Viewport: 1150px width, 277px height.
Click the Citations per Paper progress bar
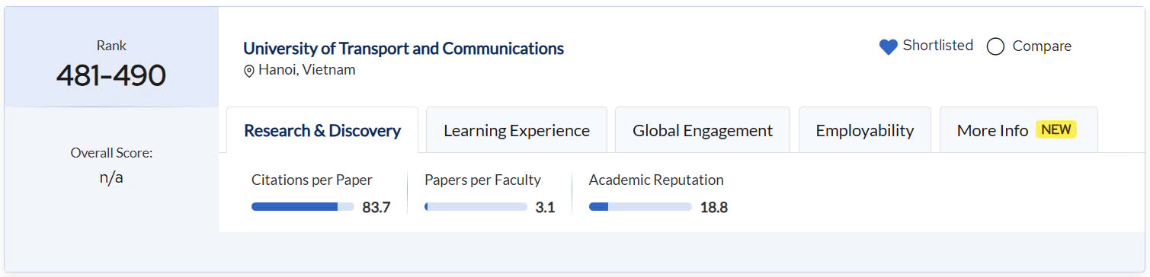pos(303,207)
